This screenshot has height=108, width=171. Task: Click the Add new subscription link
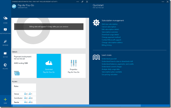click(110, 24)
